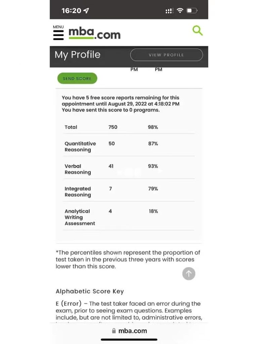Click the mba.com logo
The width and height of the screenshot is (258, 344).
94,34
